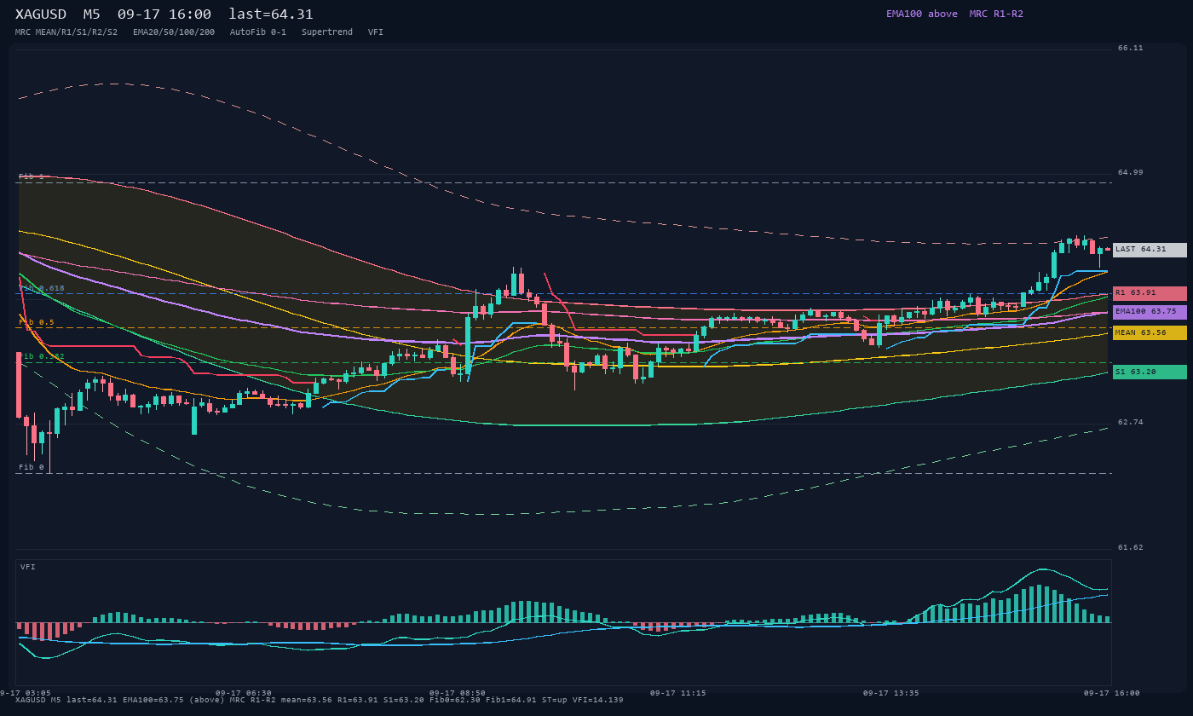Select the 09-17 06:30 time axis label
The height and width of the screenshot is (716, 1193).
[244, 693]
